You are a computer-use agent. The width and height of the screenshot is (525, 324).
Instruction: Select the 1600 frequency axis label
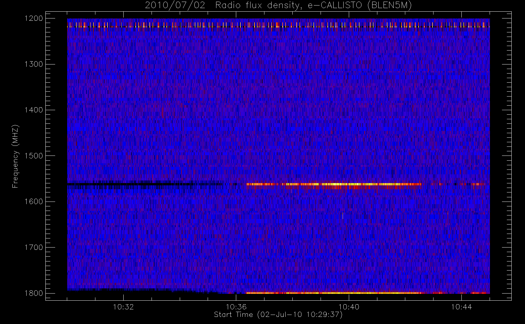pyautogui.click(x=34, y=202)
